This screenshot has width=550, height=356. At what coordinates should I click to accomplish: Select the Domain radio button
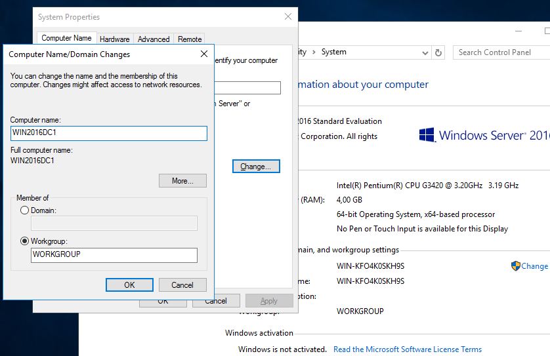24,210
